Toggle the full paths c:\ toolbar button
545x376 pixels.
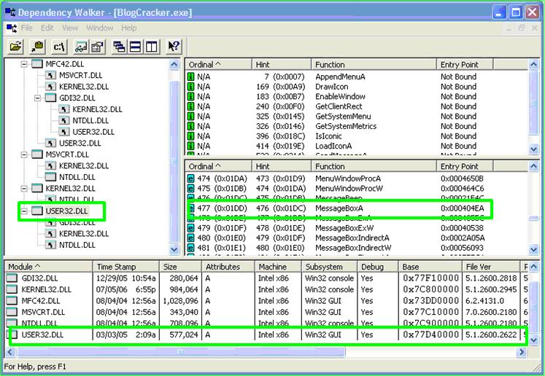pyautogui.click(x=59, y=46)
